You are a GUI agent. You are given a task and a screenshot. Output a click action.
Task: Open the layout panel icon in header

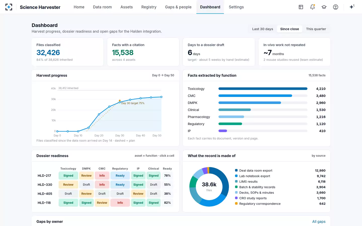coord(301,7)
